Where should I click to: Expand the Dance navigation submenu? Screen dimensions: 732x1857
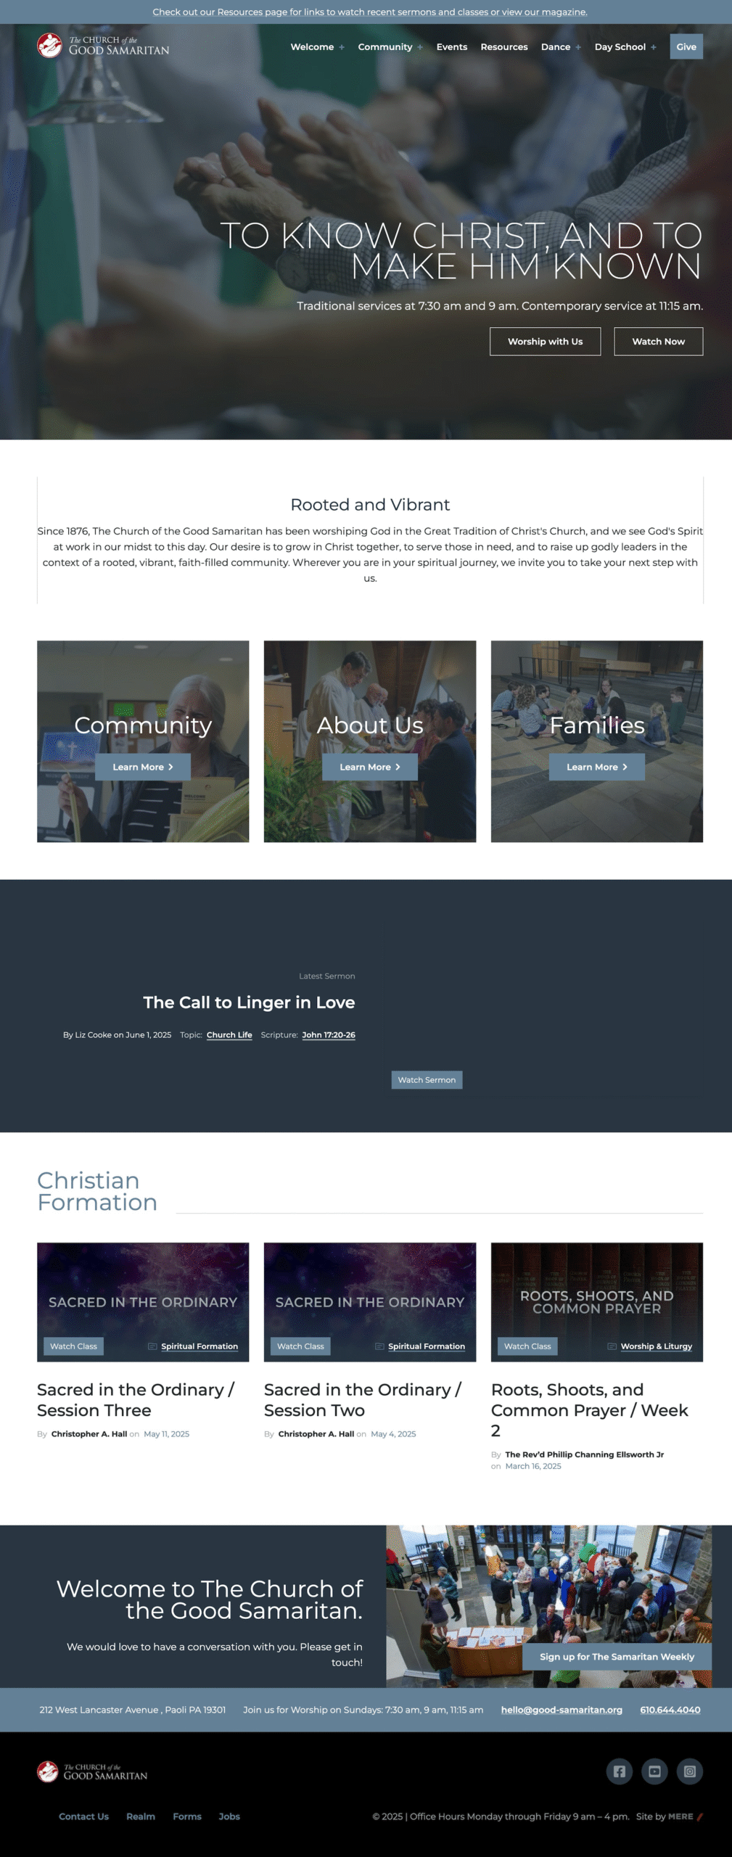tap(578, 47)
